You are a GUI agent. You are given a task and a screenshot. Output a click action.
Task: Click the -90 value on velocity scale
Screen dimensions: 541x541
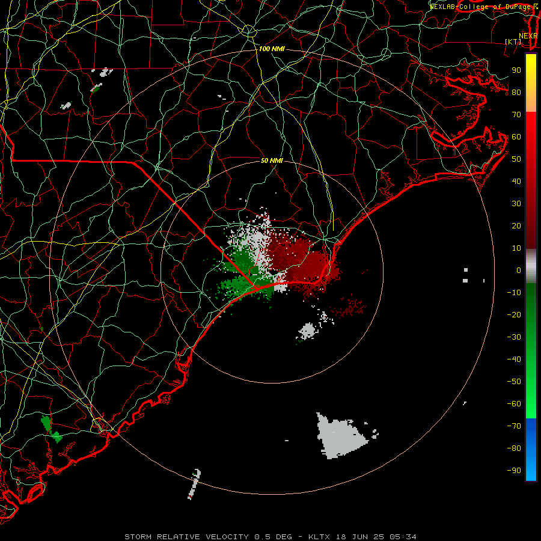click(514, 471)
